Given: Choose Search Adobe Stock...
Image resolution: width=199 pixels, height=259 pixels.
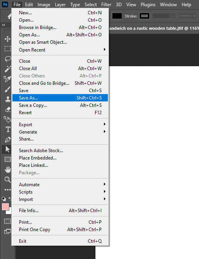Looking at the screenshot, I should (x=60, y=151).
